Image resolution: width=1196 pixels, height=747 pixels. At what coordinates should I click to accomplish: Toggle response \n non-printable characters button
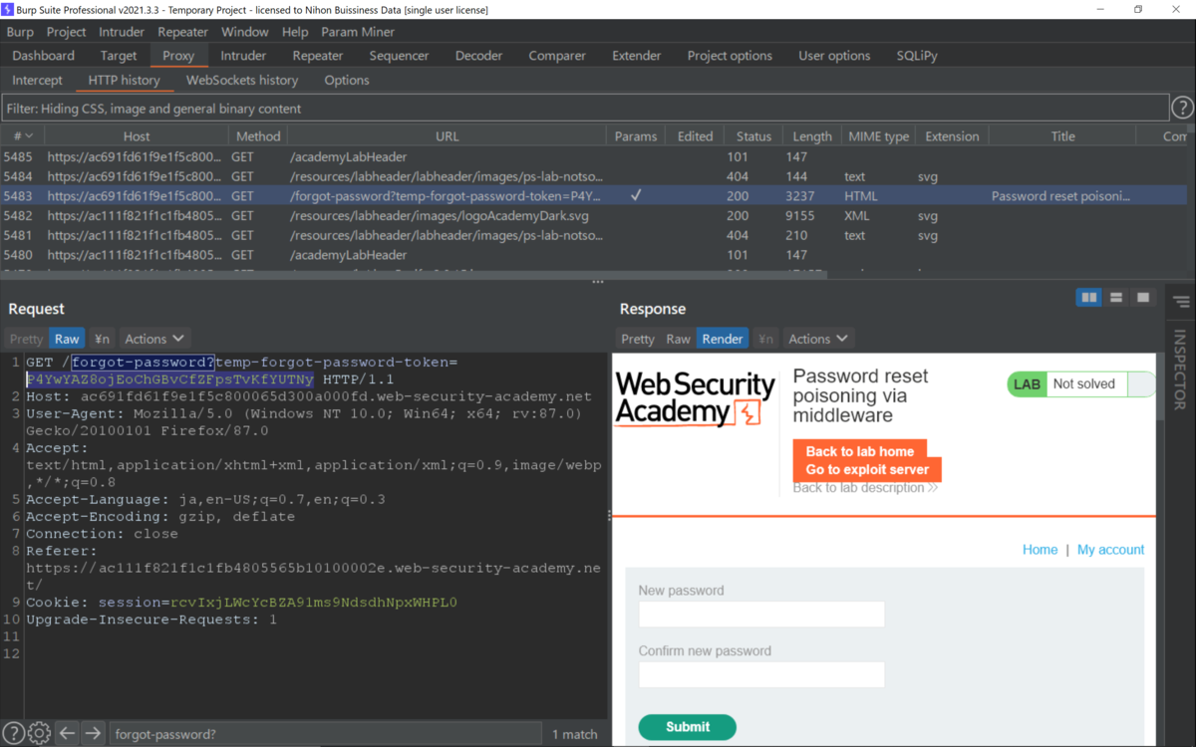coord(765,339)
